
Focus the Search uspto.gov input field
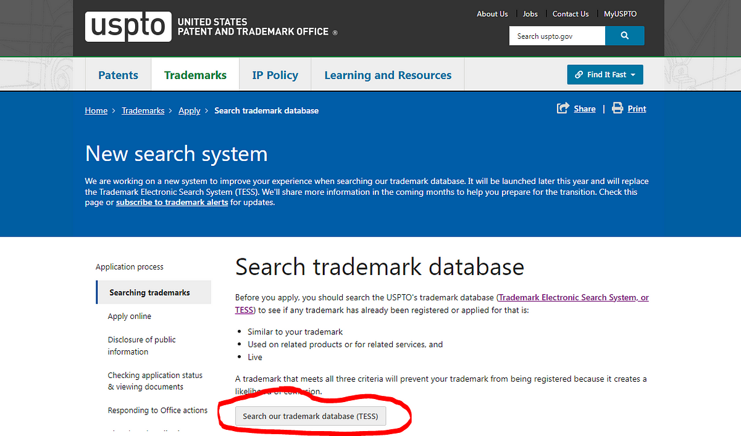click(x=558, y=36)
